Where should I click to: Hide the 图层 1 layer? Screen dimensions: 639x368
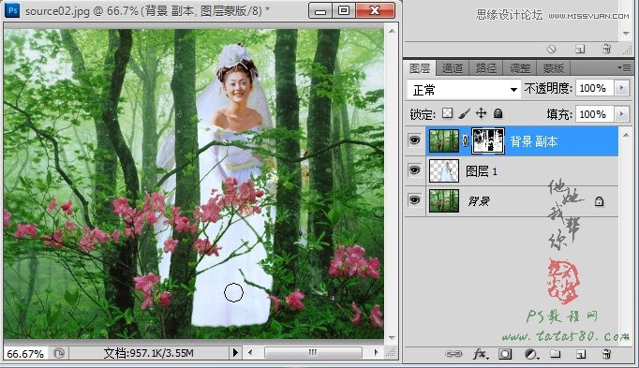pos(414,170)
